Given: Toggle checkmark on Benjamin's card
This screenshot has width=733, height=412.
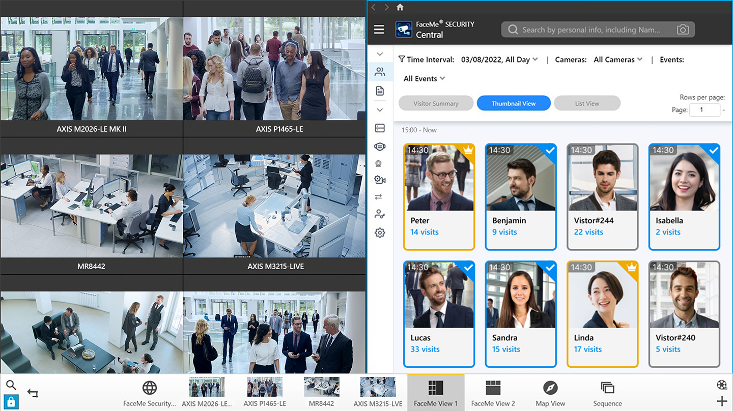Looking at the screenshot, I should [550, 151].
